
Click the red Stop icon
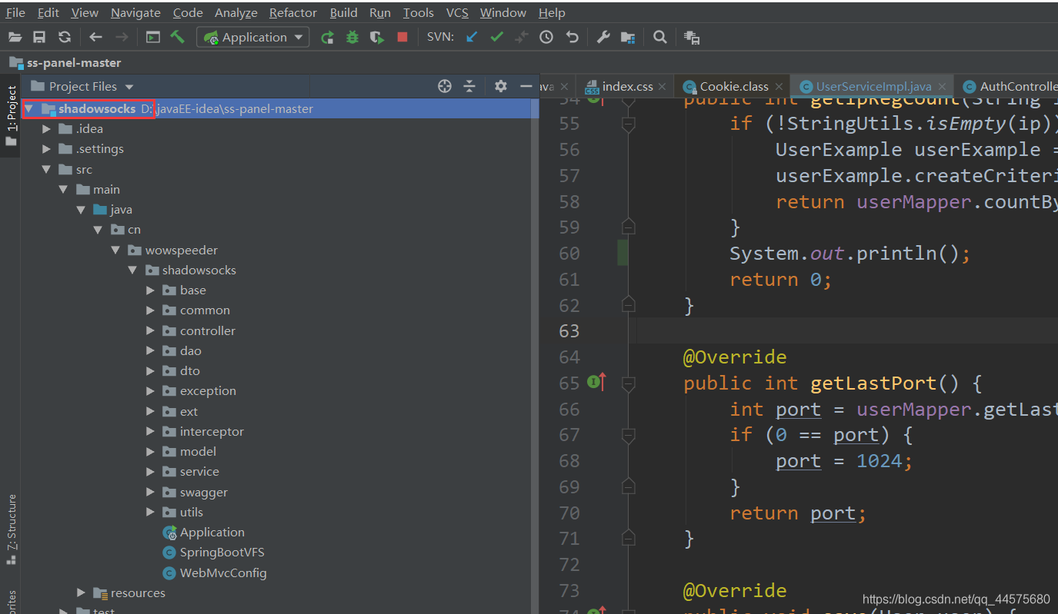[x=402, y=37]
